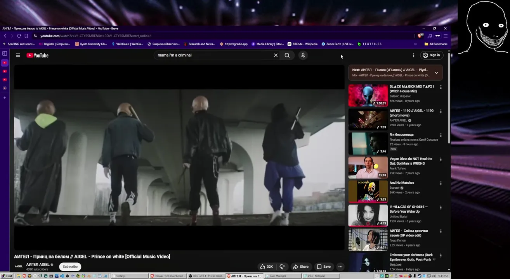The height and width of the screenshot is (279, 510).
Task: Open Brave Shields lion icon
Action: [420, 36]
